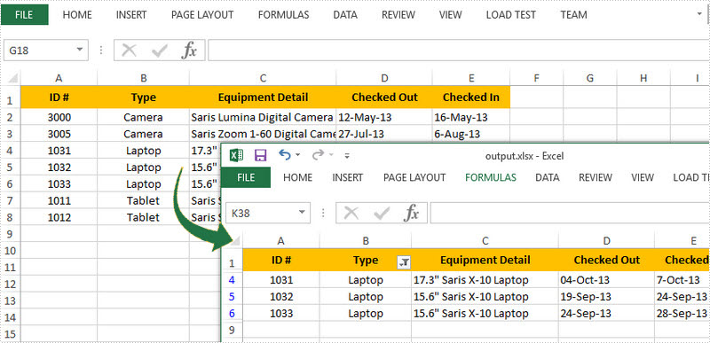The image size is (710, 343).
Task: Click the formula bar input in output.xlsx
Action: [569, 213]
